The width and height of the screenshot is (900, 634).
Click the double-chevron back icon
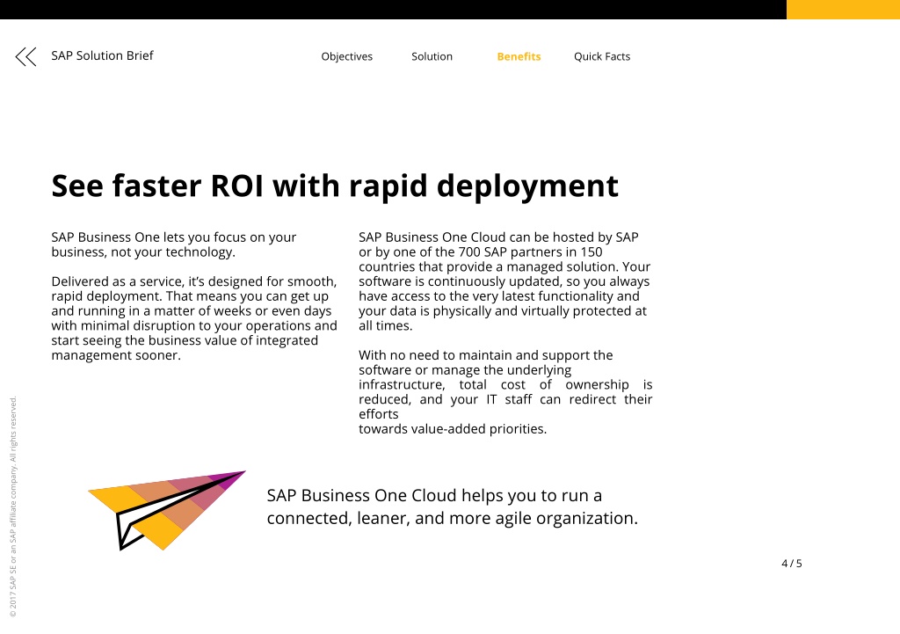coord(25,56)
